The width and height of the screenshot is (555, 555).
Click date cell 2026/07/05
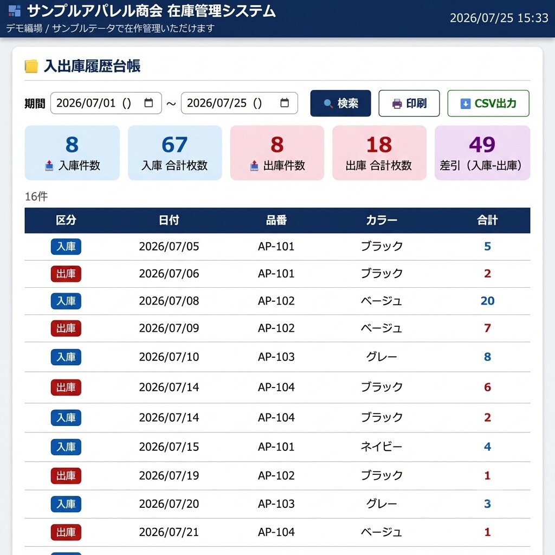[169, 247]
